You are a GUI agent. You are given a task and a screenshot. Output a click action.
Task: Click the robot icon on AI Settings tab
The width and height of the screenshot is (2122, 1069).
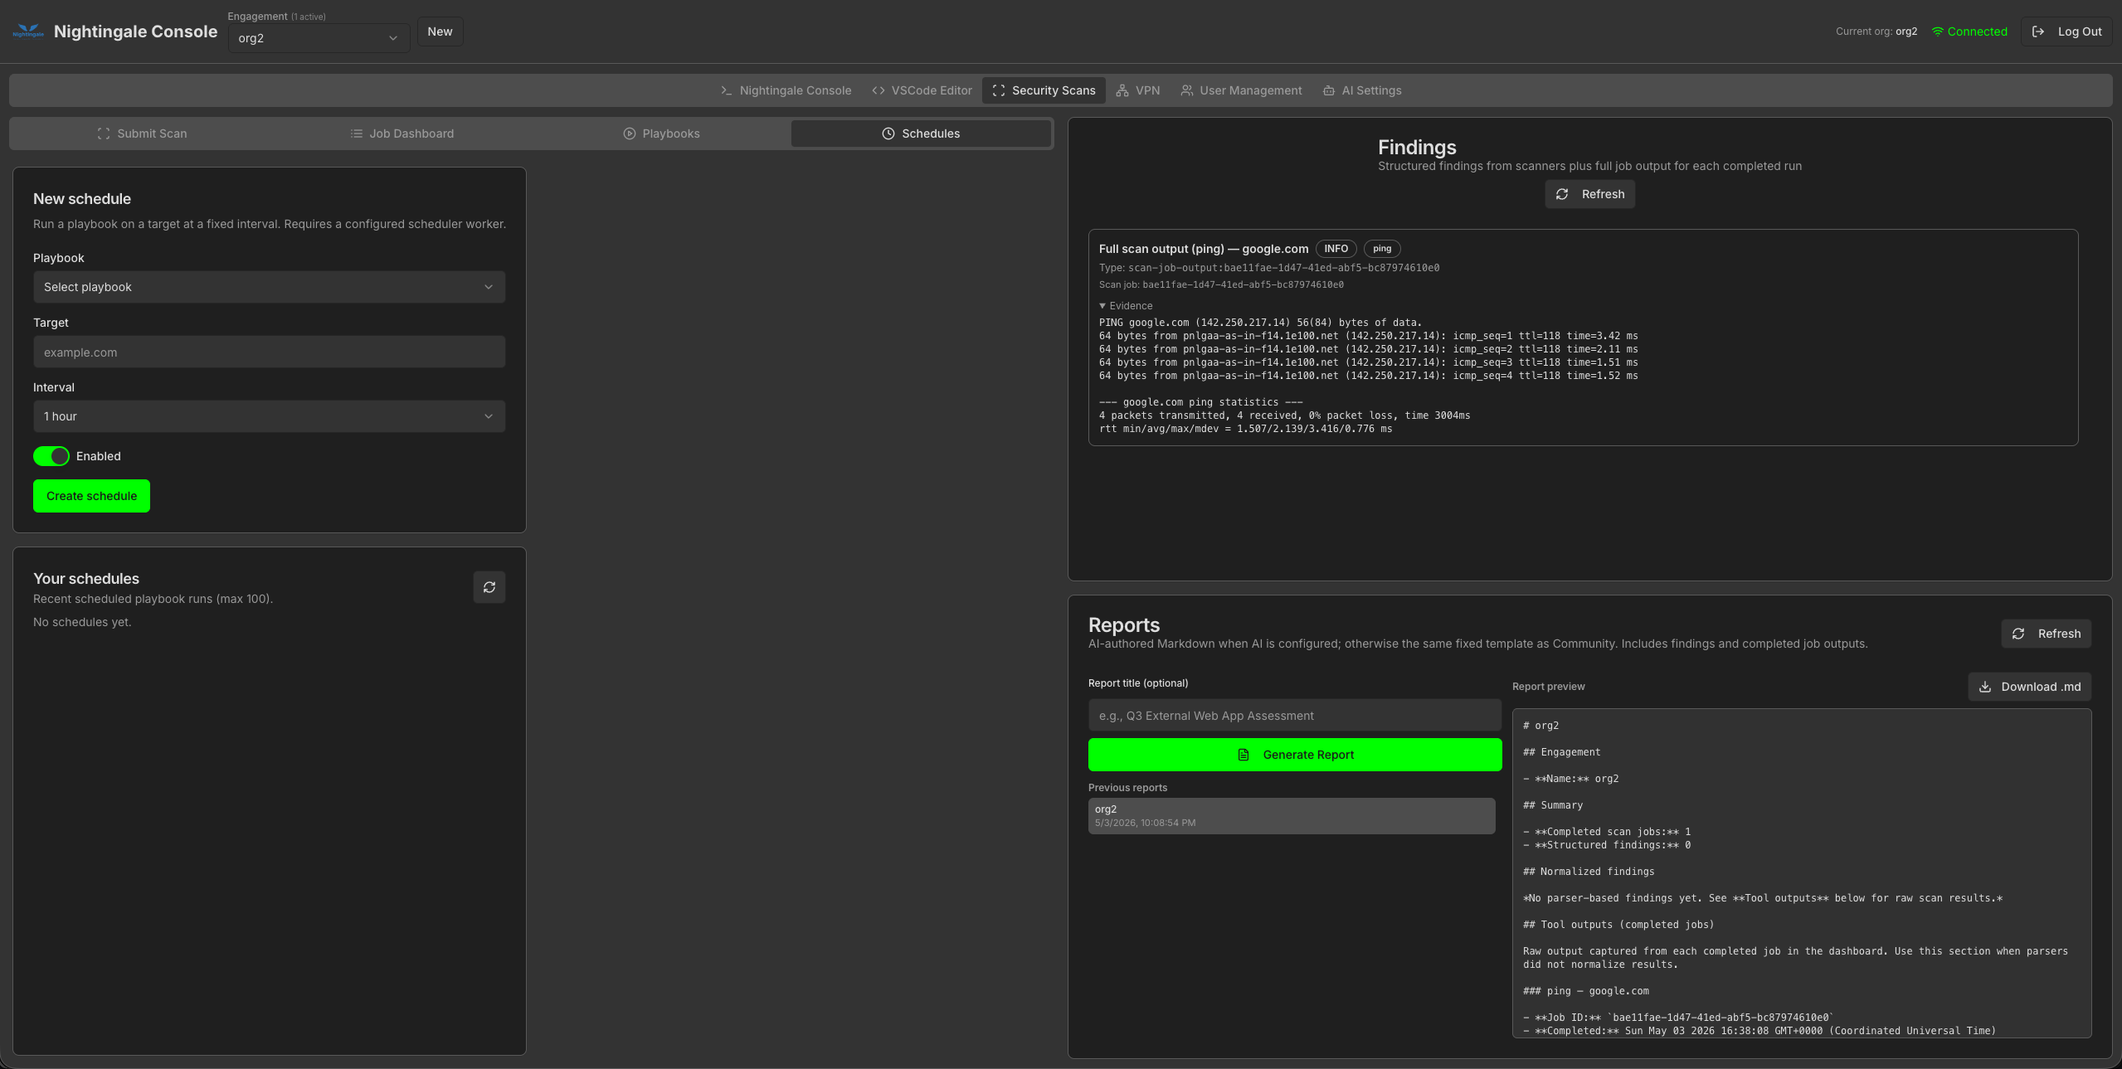click(x=1329, y=90)
